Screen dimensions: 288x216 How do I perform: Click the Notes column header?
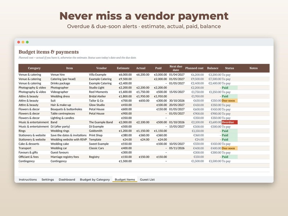coord(254,68)
